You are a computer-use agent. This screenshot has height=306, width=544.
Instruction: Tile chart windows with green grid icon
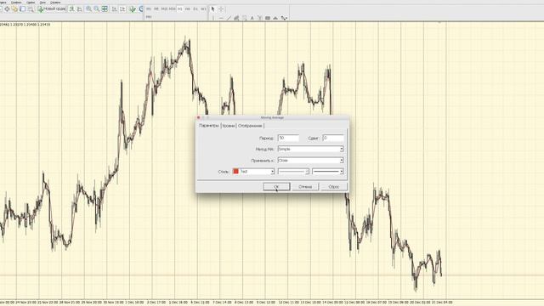tap(105, 8)
